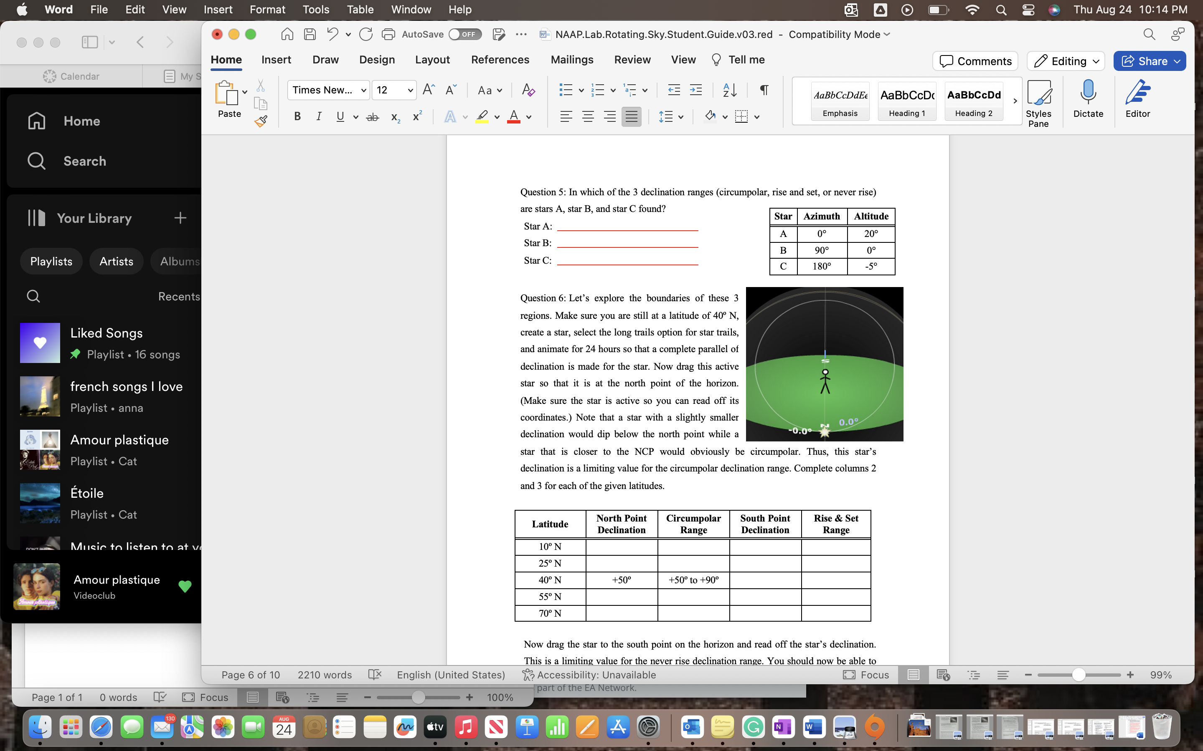Viewport: 1203px width, 751px height.
Task: Click the Comments button
Action: point(975,61)
